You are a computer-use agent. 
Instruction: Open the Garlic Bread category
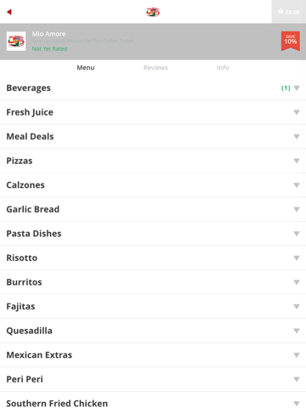point(153,209)
